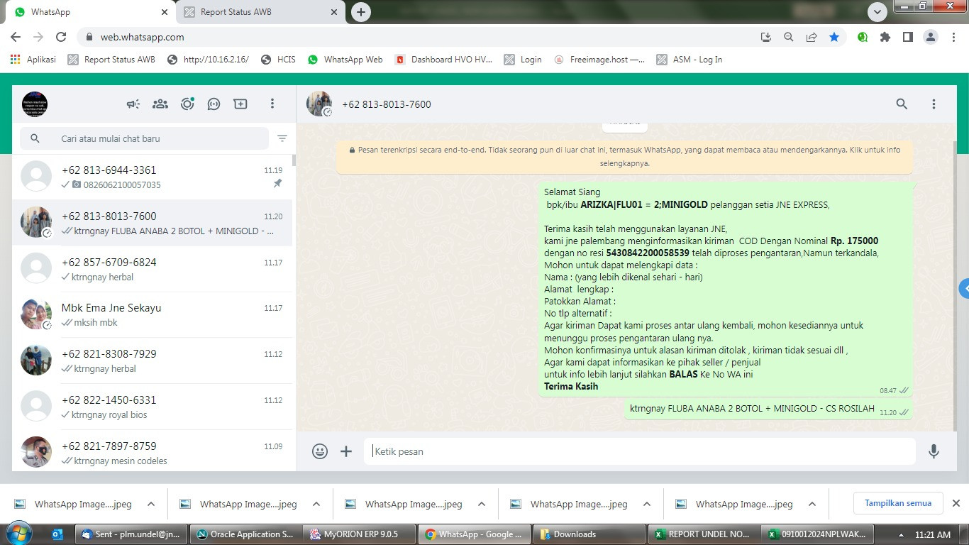The height and width of the screenshot is (545, 969).
Task: Open ASM - Log In bookmark
Action: pyautogui.click(x=690, y=60)
